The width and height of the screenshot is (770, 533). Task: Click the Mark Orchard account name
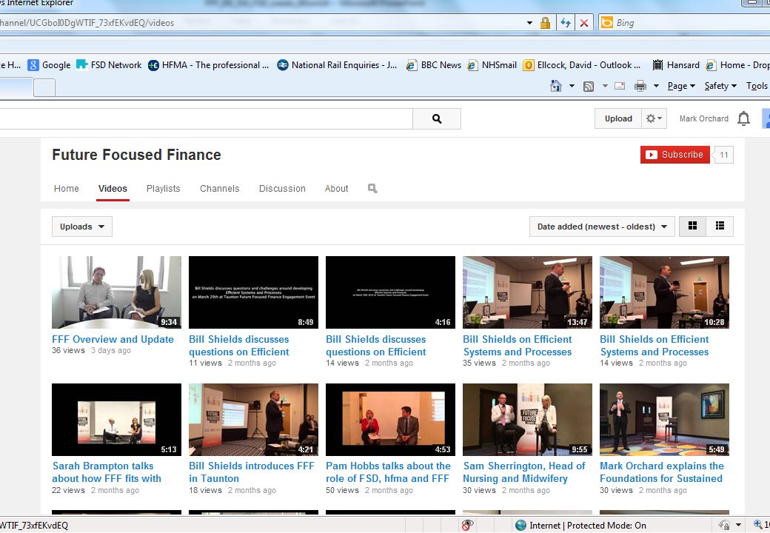(703, 118)
